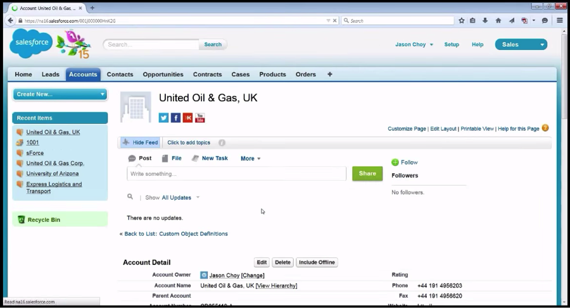Open the Create New dropdown
This screenshot has height=308, width=570.
(60, 94)
